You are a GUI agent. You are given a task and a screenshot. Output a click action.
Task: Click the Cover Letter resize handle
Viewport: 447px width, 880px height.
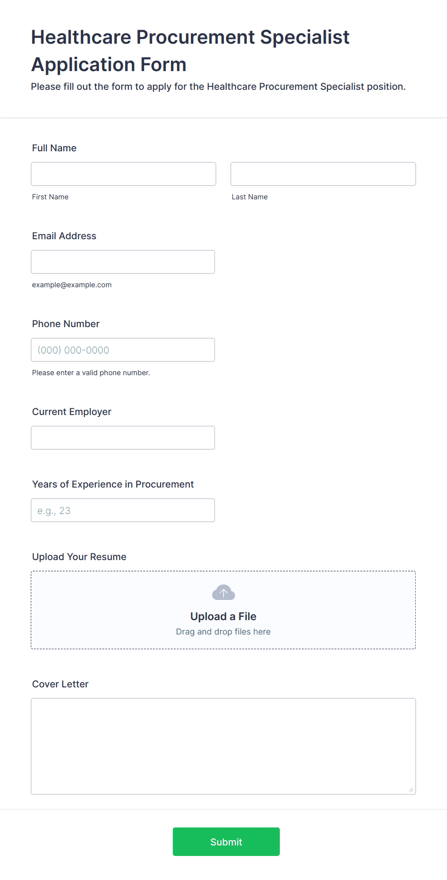click(x=411, y=790)
